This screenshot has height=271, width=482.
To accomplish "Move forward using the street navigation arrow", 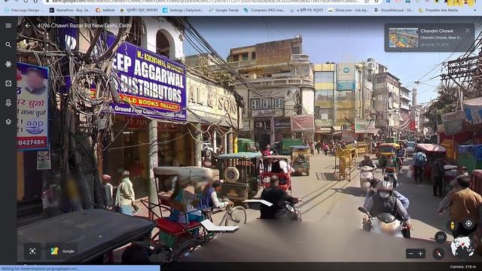I will [258, 202].
